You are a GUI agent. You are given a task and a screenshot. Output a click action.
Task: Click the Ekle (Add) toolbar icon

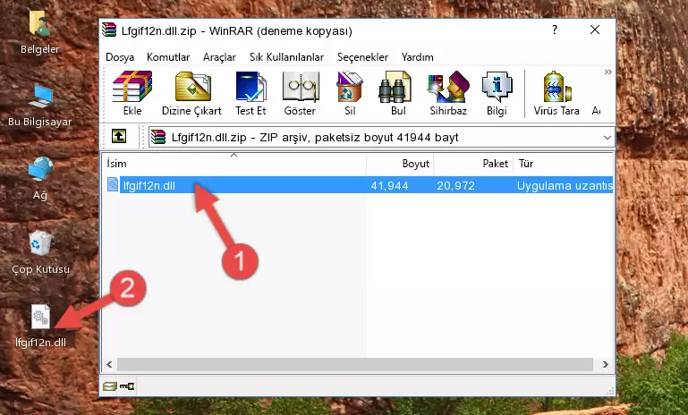tap(132, 93)
